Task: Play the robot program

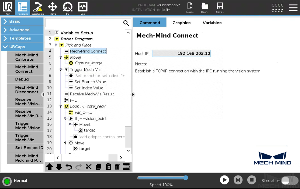Action: tap(224, 180)
